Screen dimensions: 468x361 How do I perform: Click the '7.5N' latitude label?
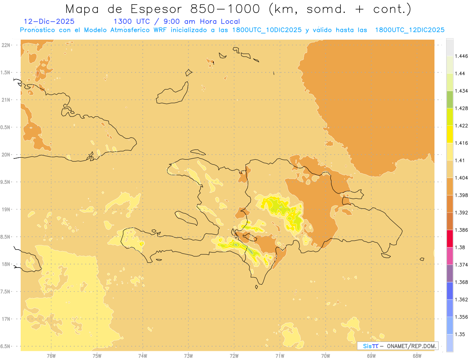click(x=6, y=292)
